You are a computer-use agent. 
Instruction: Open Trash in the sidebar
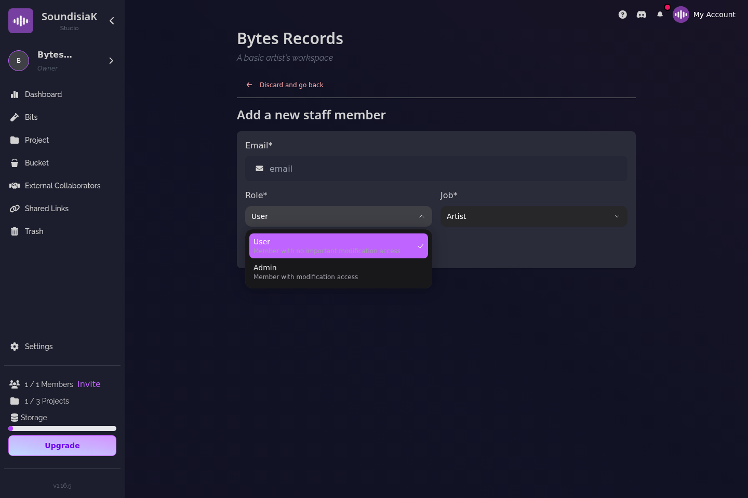point(62,231)
